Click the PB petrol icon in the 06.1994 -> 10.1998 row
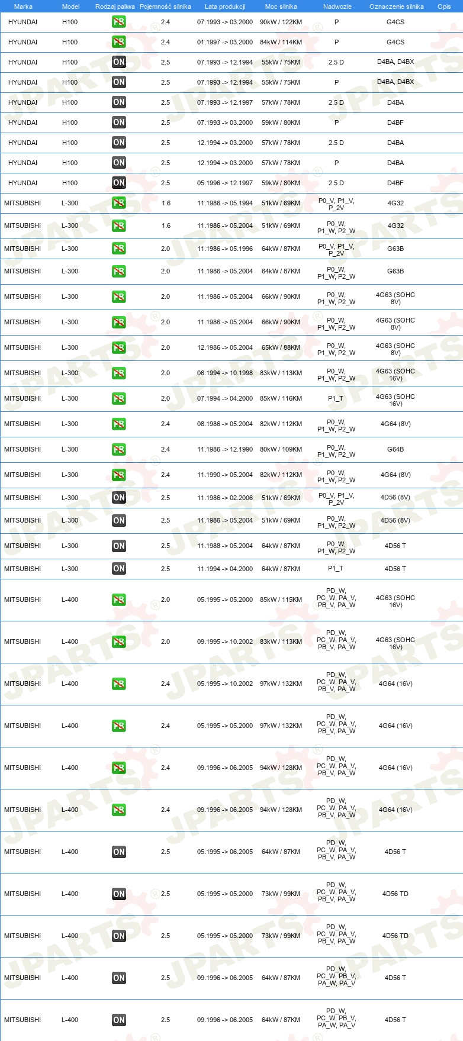 pyautogui.click(x=119, y=373)
